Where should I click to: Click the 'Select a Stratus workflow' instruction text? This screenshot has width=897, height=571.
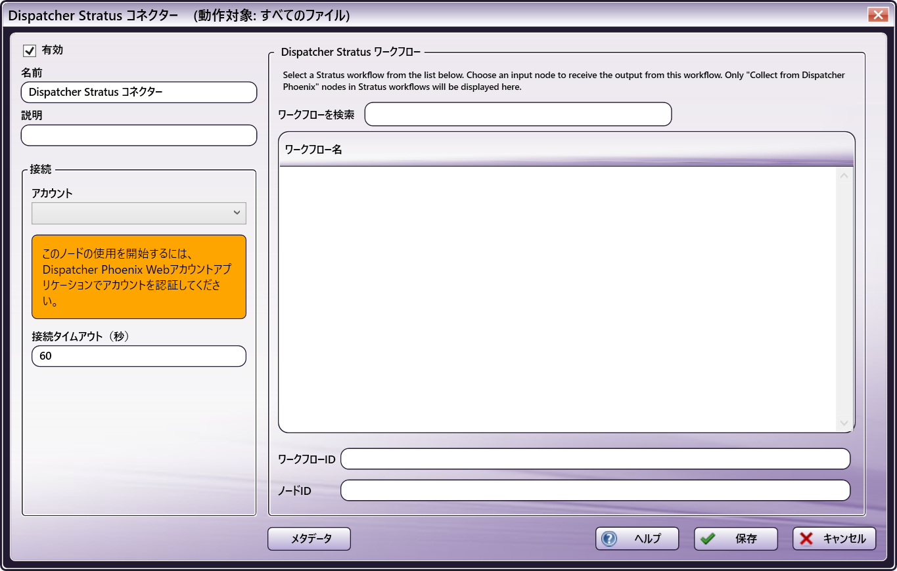click(564, 81)
